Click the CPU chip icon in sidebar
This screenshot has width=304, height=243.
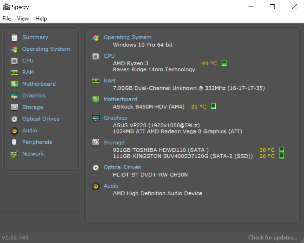pyautogui.click(x=14, y=61)
